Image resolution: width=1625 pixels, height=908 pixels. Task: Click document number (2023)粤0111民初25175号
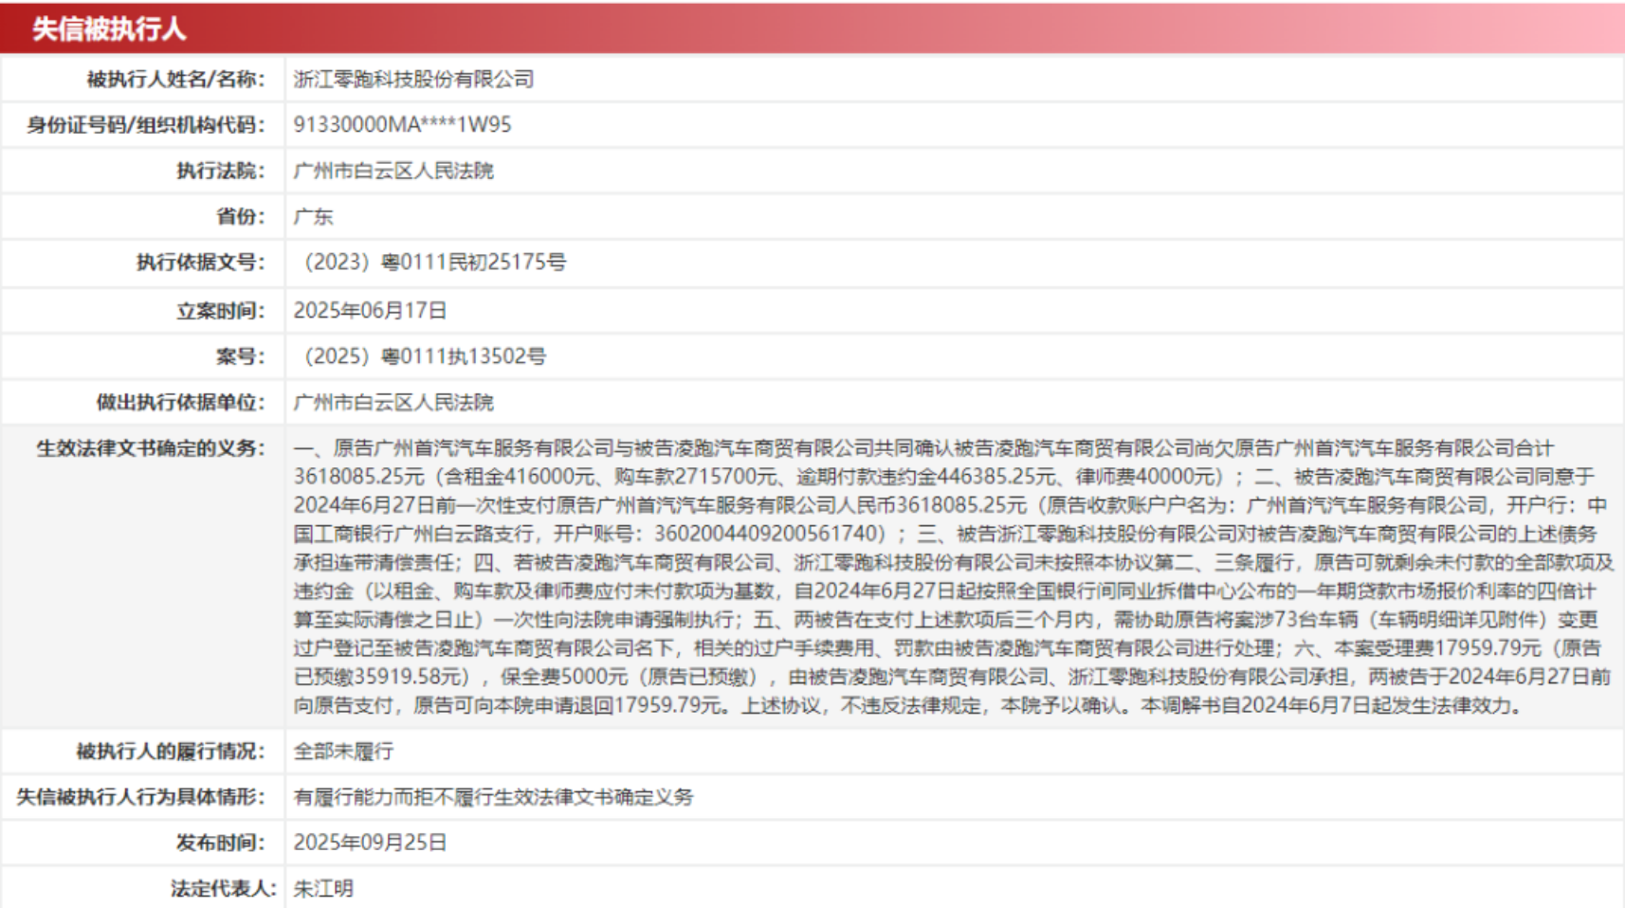[432, 263]
